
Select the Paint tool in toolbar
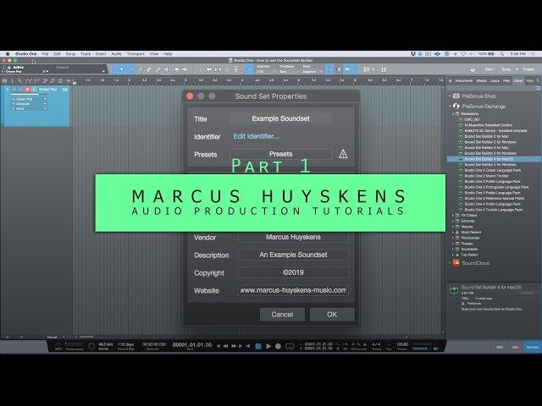[x=158, y=69]
